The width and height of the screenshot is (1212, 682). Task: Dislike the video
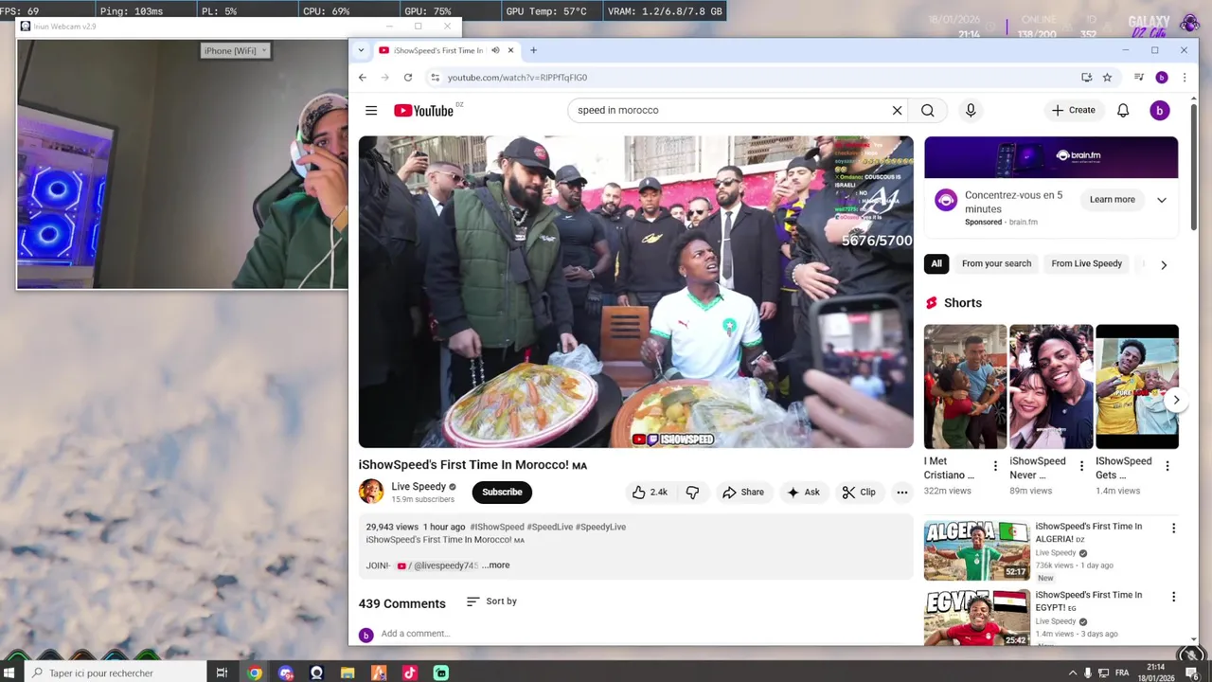click(692, 493)
